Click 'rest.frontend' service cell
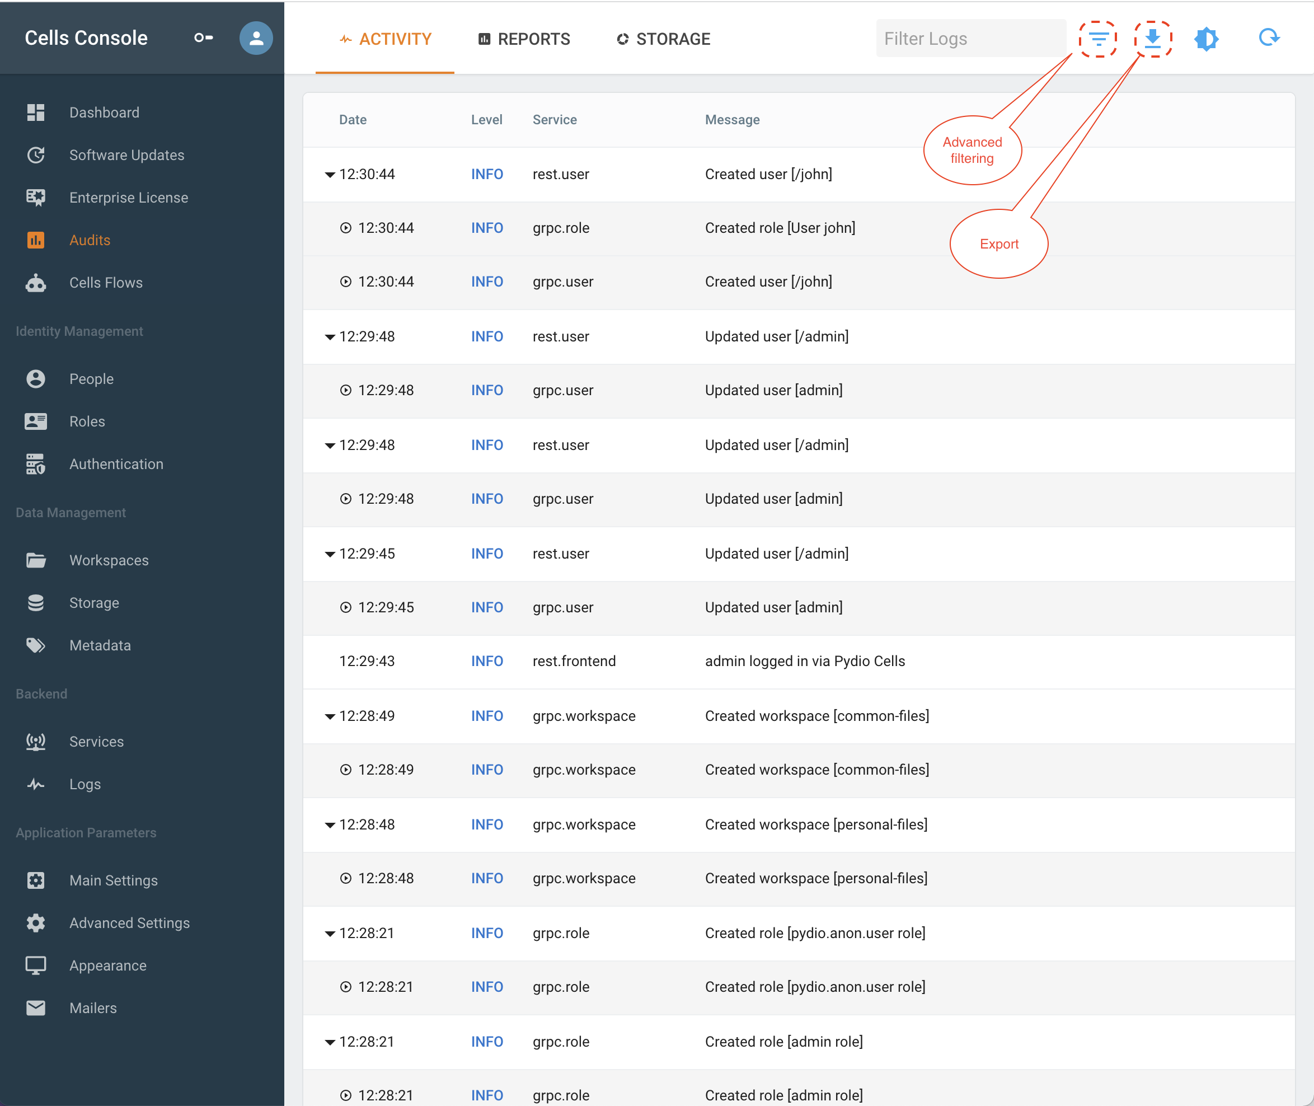The image size is (1314, 1106). coord(574,661)
